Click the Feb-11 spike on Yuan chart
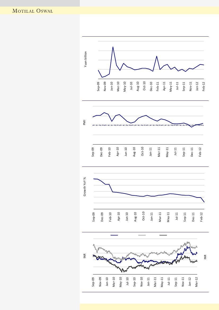Image resolution: width=219 pixels, height=310 pixels. click(x=157, y=56)
